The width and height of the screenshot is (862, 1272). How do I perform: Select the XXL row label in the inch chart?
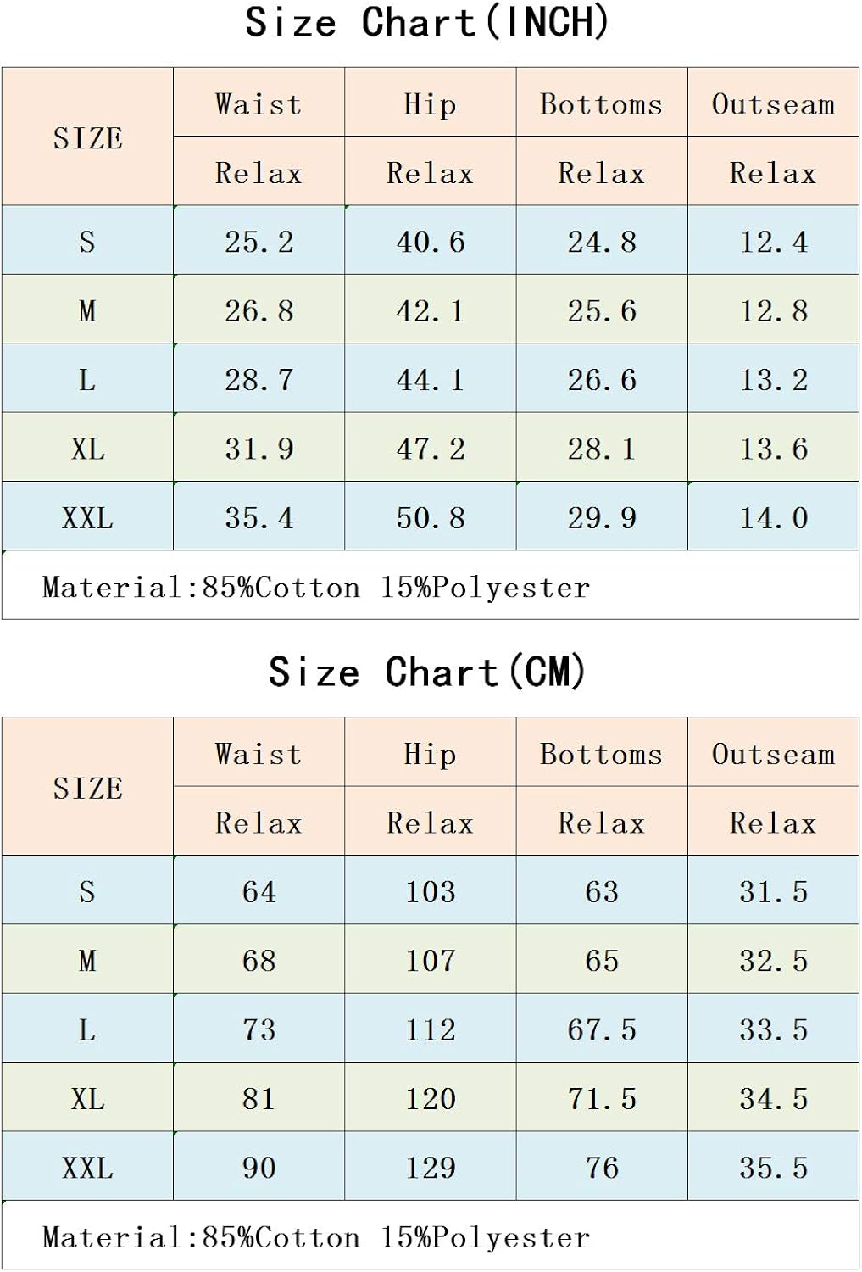pyautogui.click(x=87, y=517)
